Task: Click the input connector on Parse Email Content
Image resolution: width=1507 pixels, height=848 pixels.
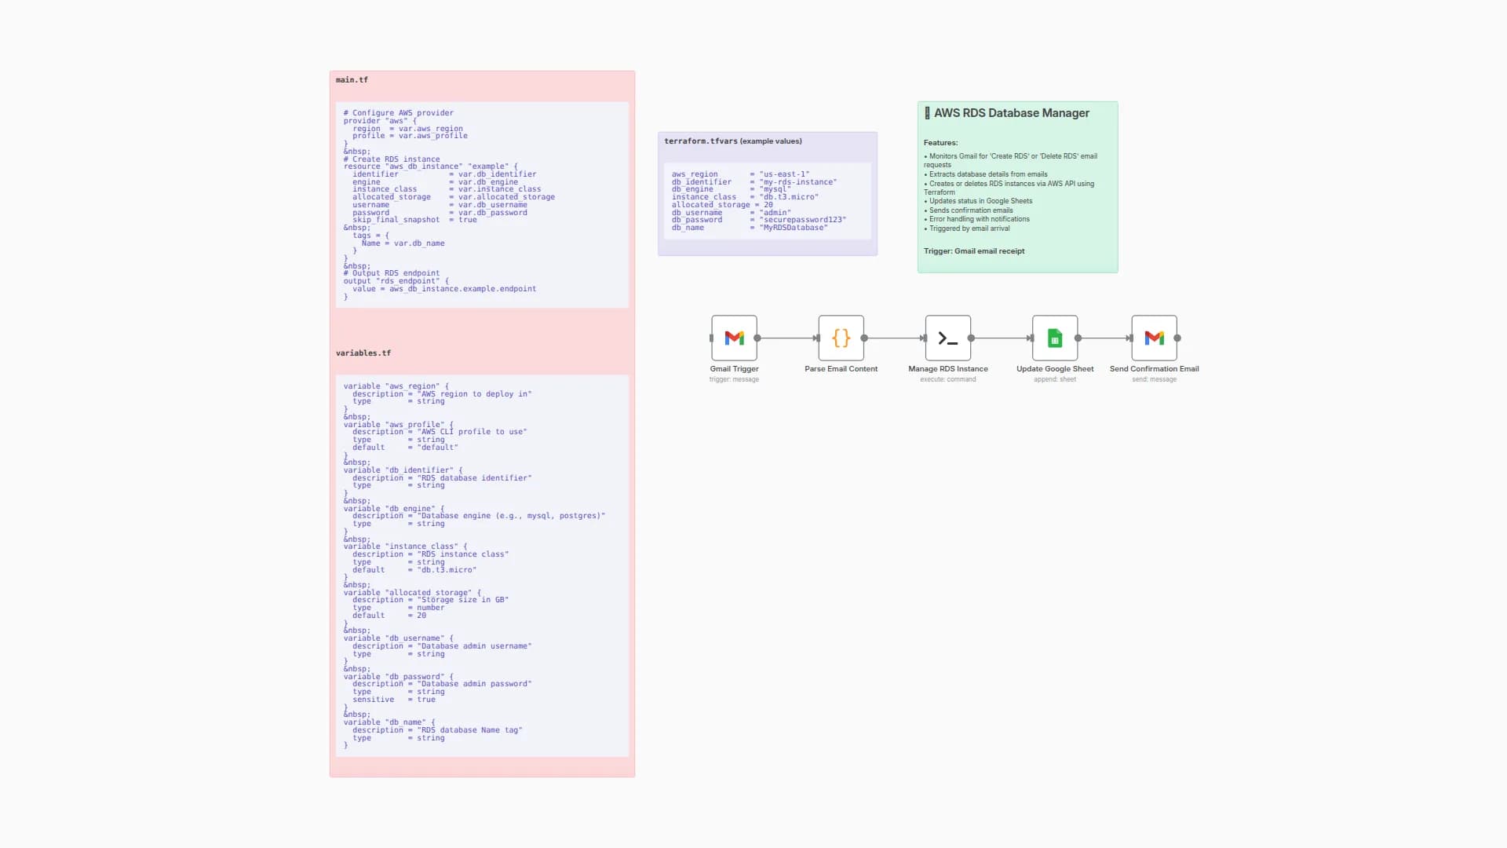Action: coord(816,338)
